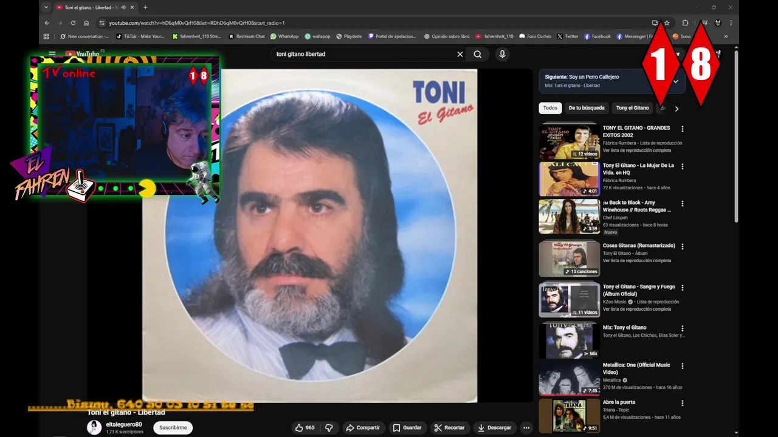Open the browser extensions puzzle icon

tap(685, 23)
